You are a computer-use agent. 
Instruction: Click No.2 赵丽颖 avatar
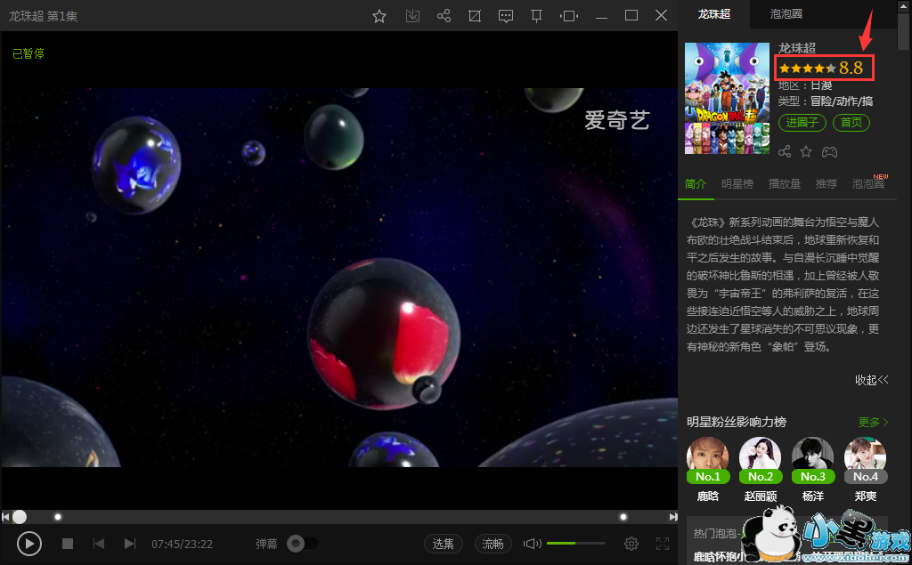pyautogui.click(x=761, y=460)
